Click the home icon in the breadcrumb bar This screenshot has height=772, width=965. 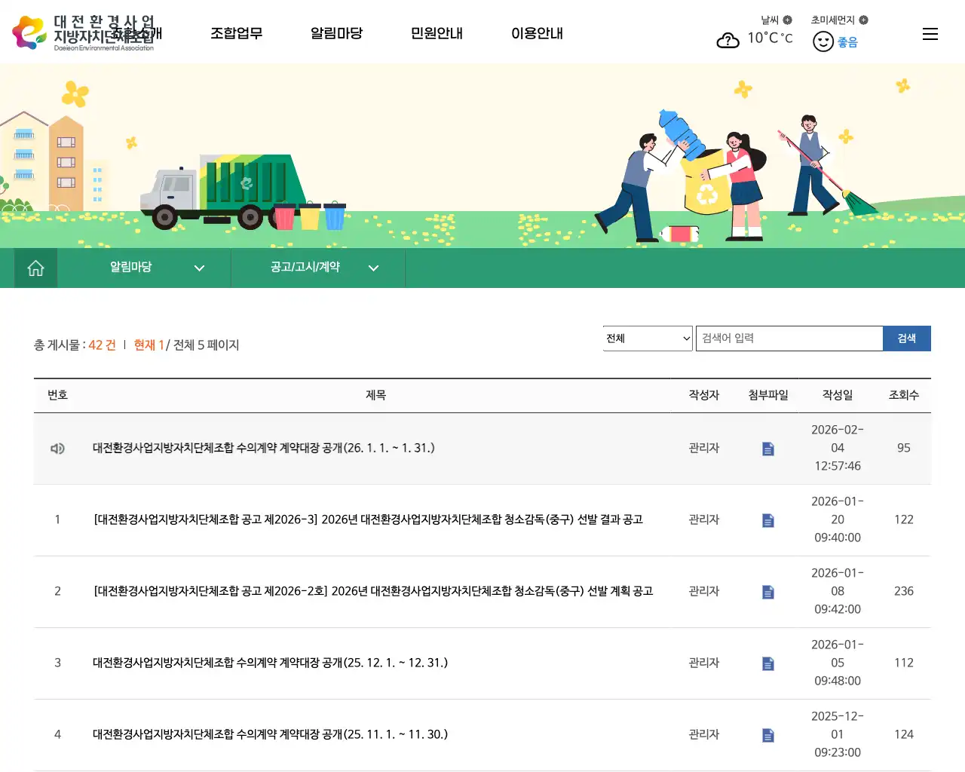[x=35, y=268]
